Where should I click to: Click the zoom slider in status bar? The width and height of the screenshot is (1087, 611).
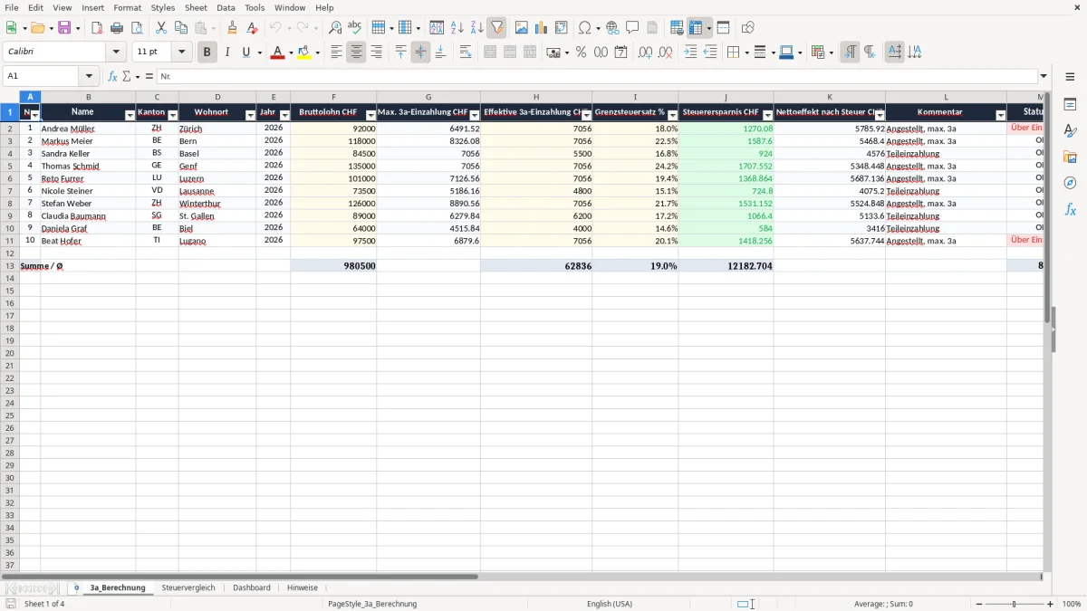[x=1015, y=604]
